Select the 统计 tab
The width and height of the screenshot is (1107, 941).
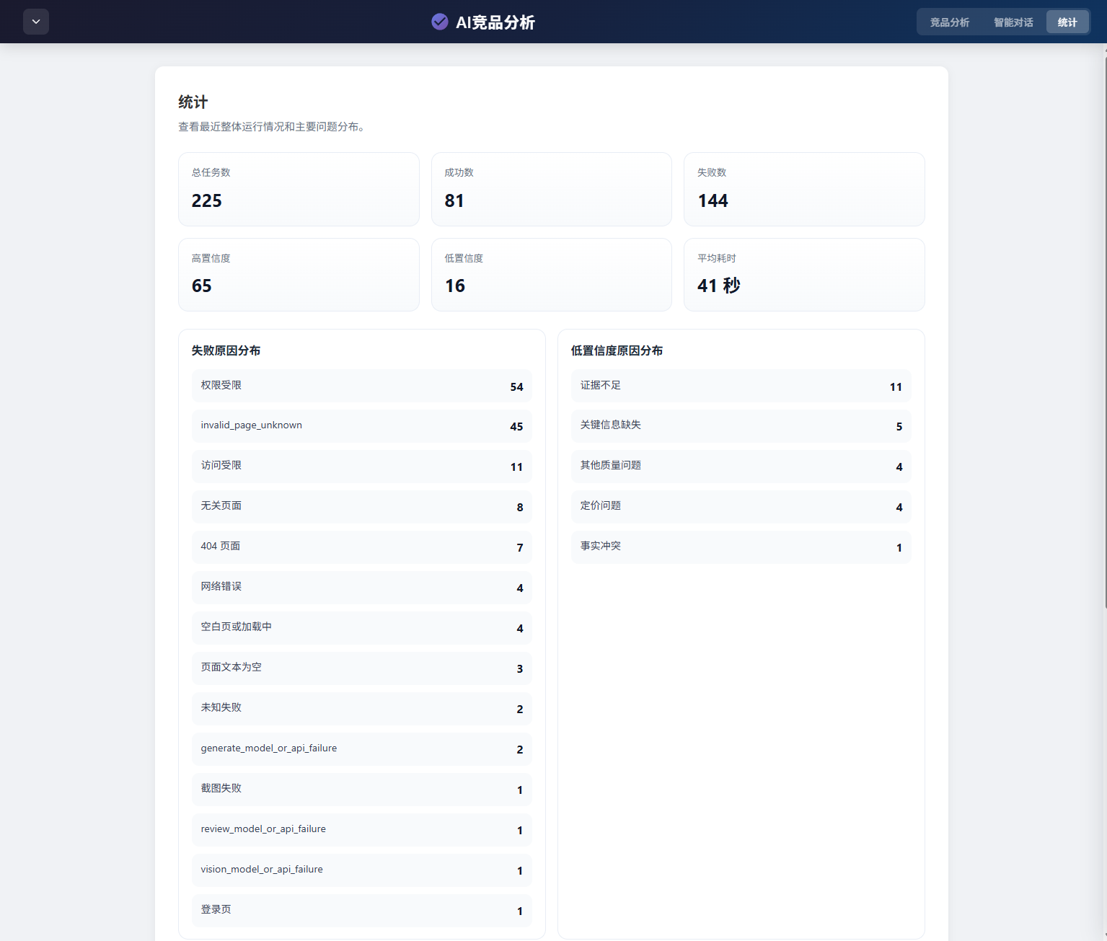pyautogui.click(x=1067, y=22)
